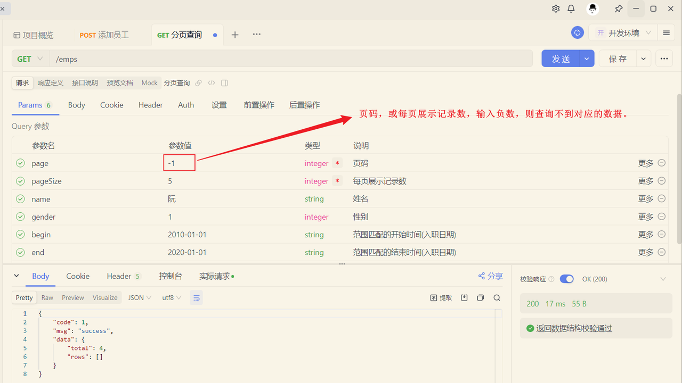
Task: Click the notification bell icon
Action: tap(571, 9)
